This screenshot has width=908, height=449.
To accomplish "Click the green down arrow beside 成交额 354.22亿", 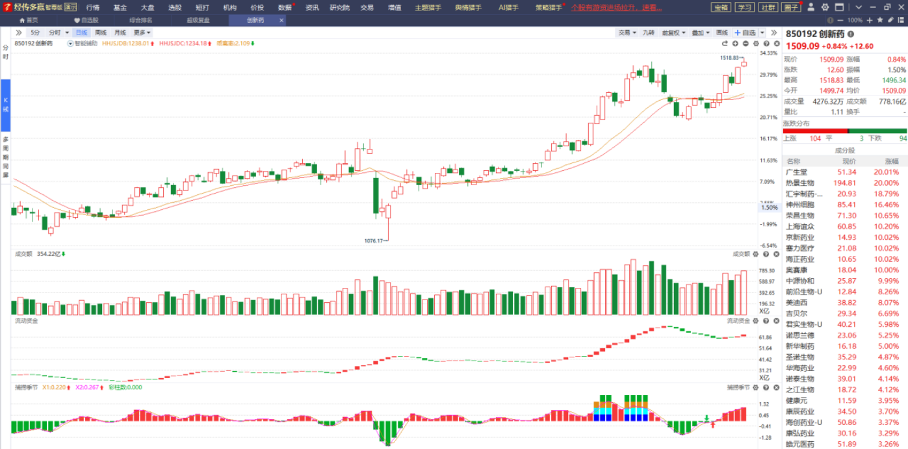I will point(64,254).
